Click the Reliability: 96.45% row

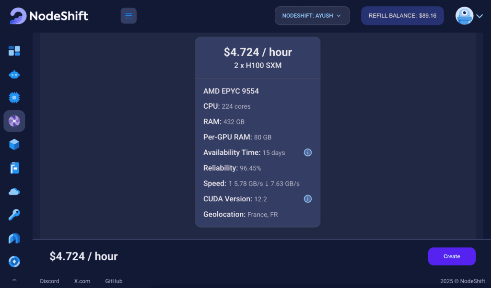tap(232, 168)
